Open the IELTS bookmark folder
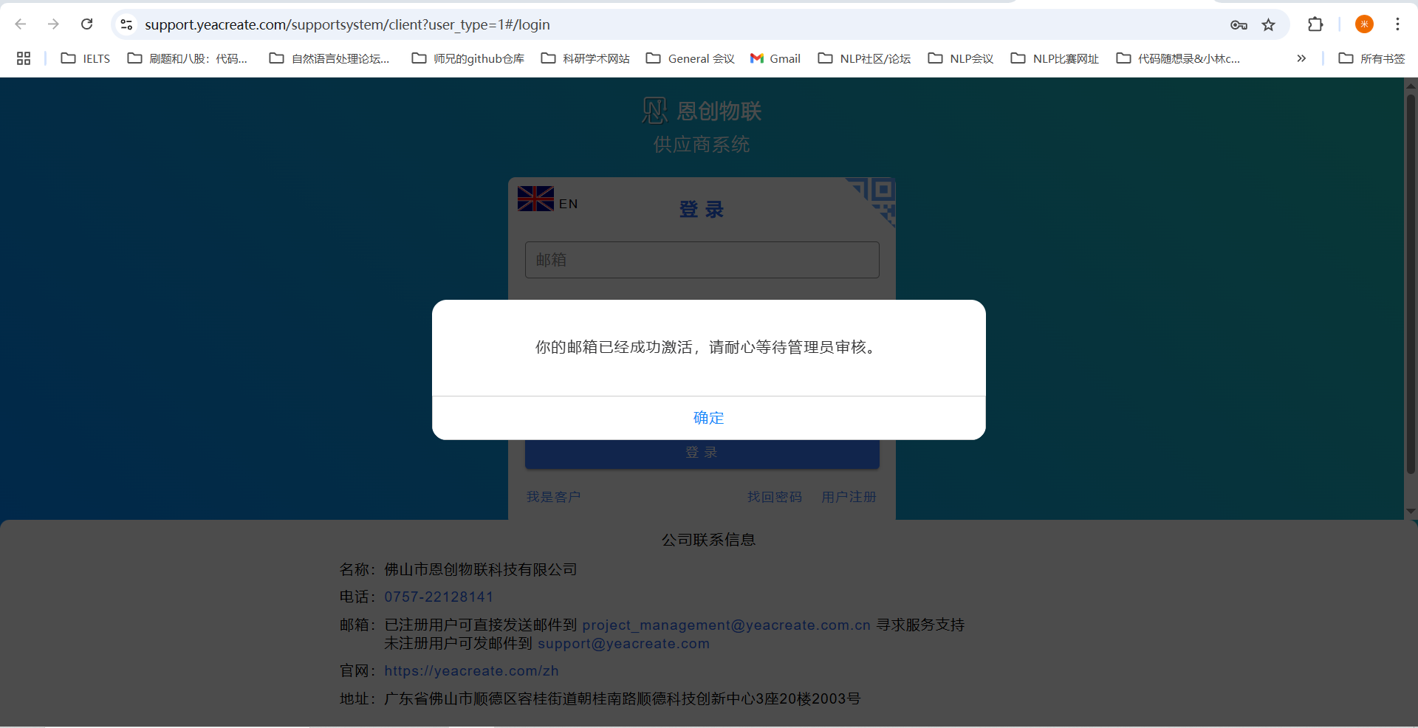The height and width of the screenshot is (728, 1418). coord(86,58)
